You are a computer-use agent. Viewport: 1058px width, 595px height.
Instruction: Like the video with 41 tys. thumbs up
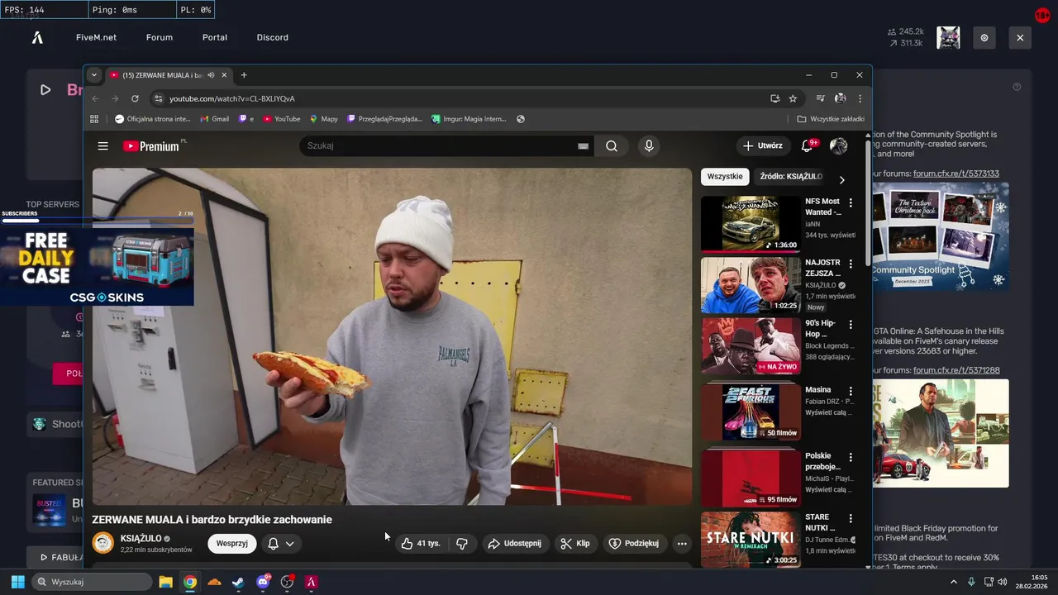click(x=421, y=544)
